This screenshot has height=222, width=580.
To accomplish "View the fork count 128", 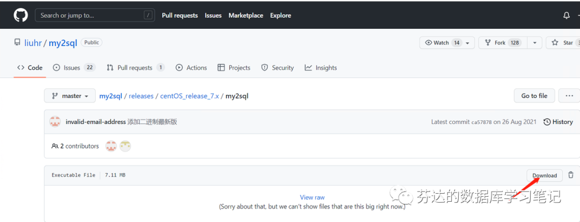I will point(514,43).
